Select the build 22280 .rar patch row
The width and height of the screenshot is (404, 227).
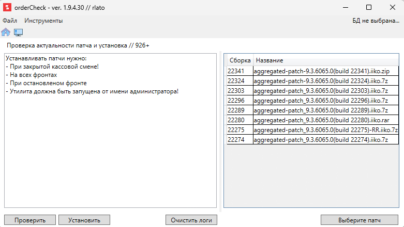[x=312, y=120]
